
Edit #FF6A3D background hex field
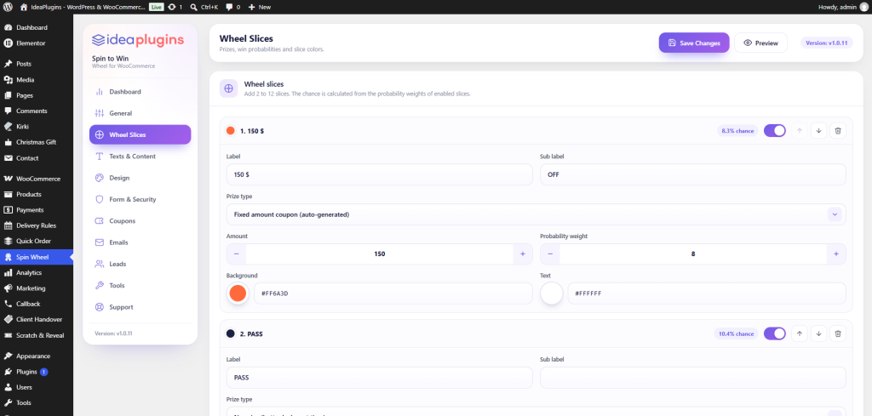pyautogui.click(x=393, y=293)
